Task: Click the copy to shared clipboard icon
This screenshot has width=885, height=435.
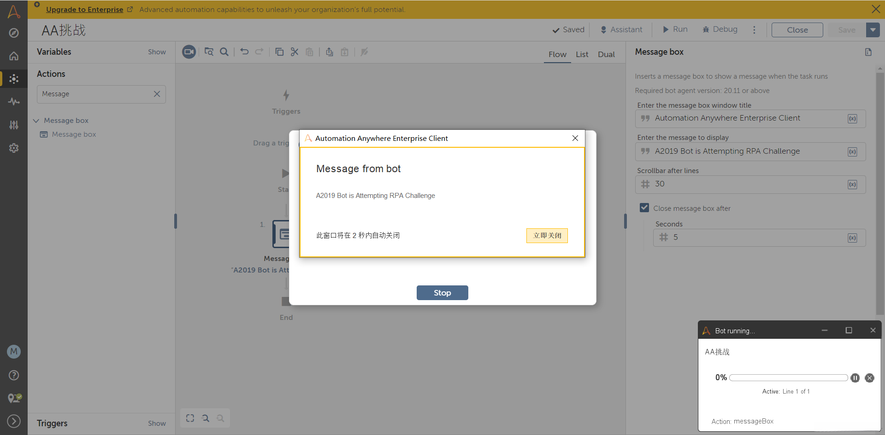Action: click(330, 52)
